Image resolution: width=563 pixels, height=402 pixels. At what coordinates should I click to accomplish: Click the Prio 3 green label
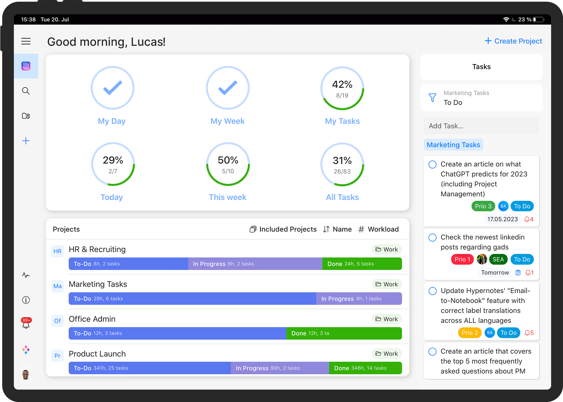pos(483,206)
